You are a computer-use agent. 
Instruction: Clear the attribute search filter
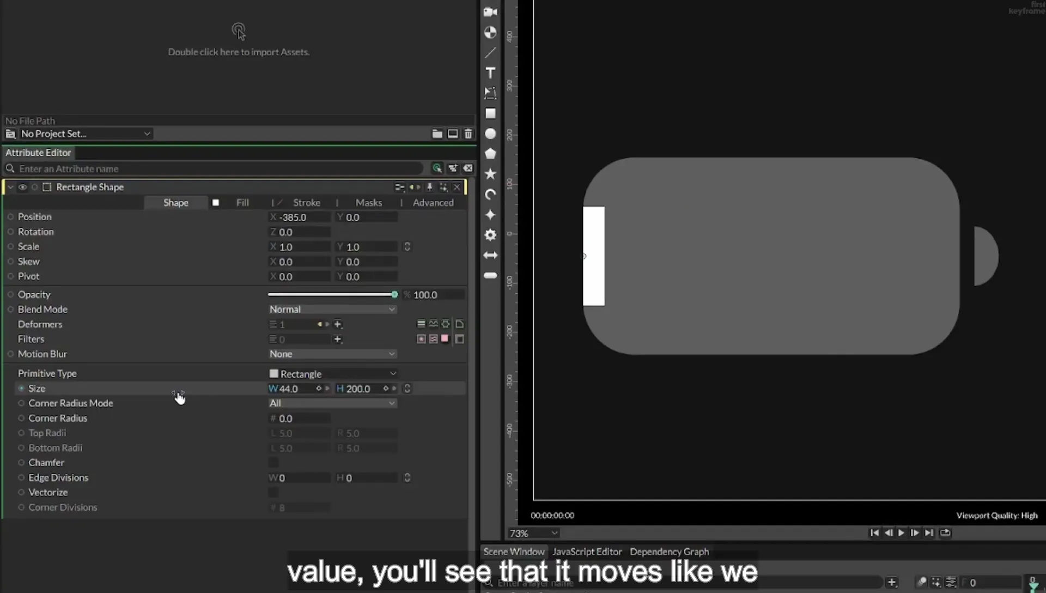coord(468,168)
